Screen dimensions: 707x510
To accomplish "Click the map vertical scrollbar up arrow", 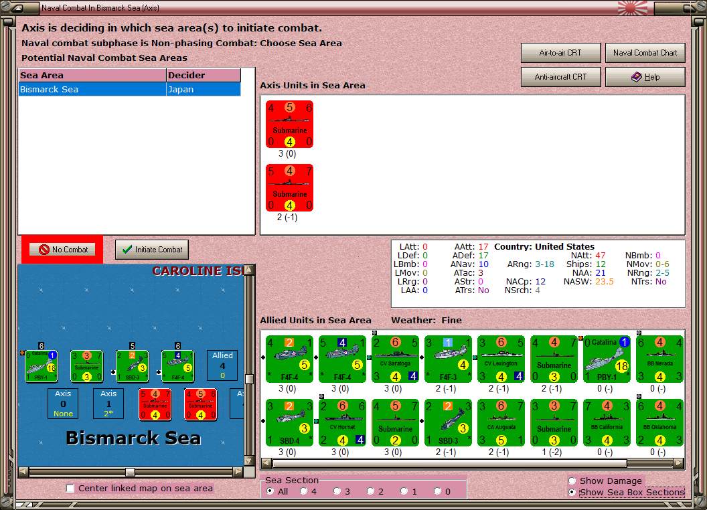I will tap(249, 270).
